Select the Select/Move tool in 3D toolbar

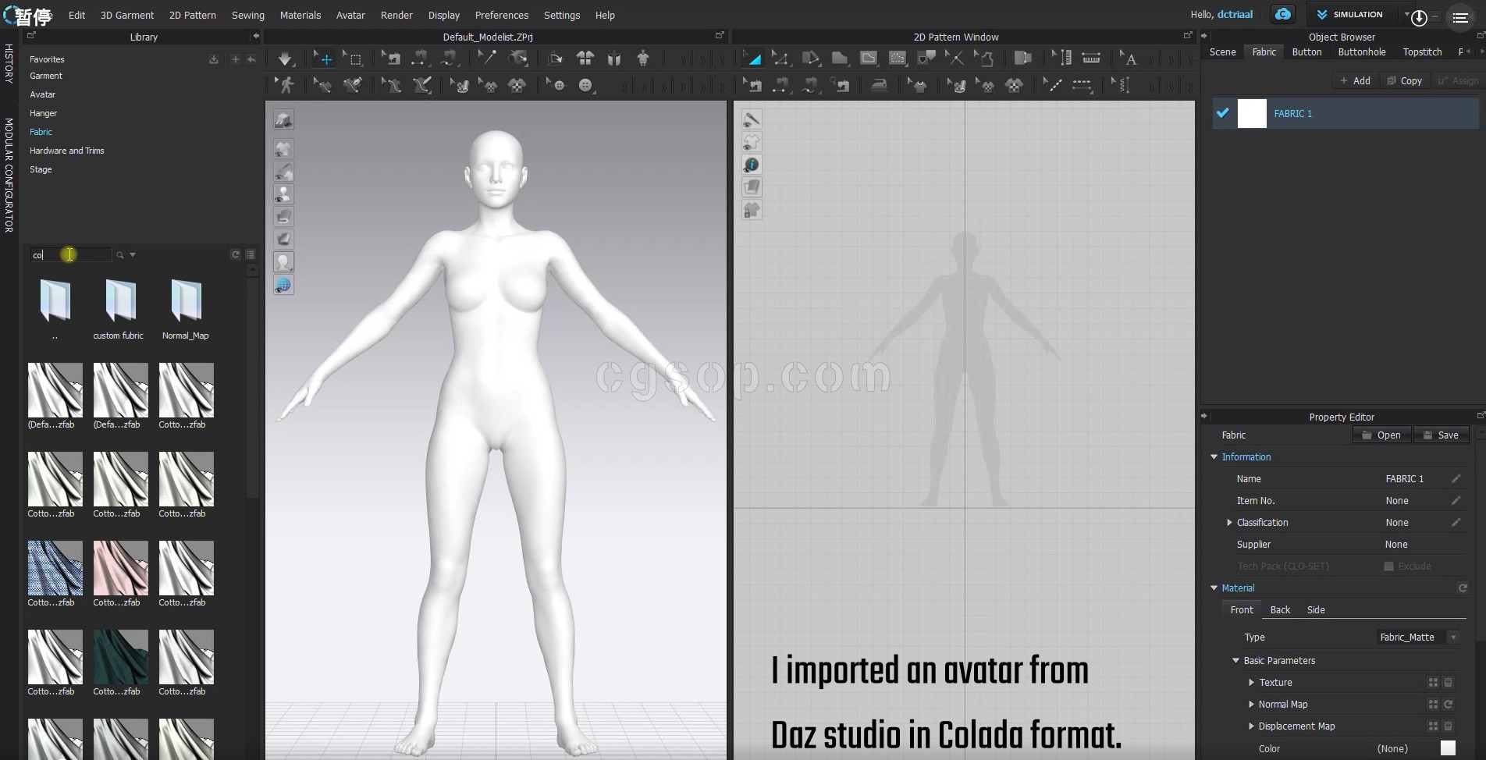(x=325, y=59)
